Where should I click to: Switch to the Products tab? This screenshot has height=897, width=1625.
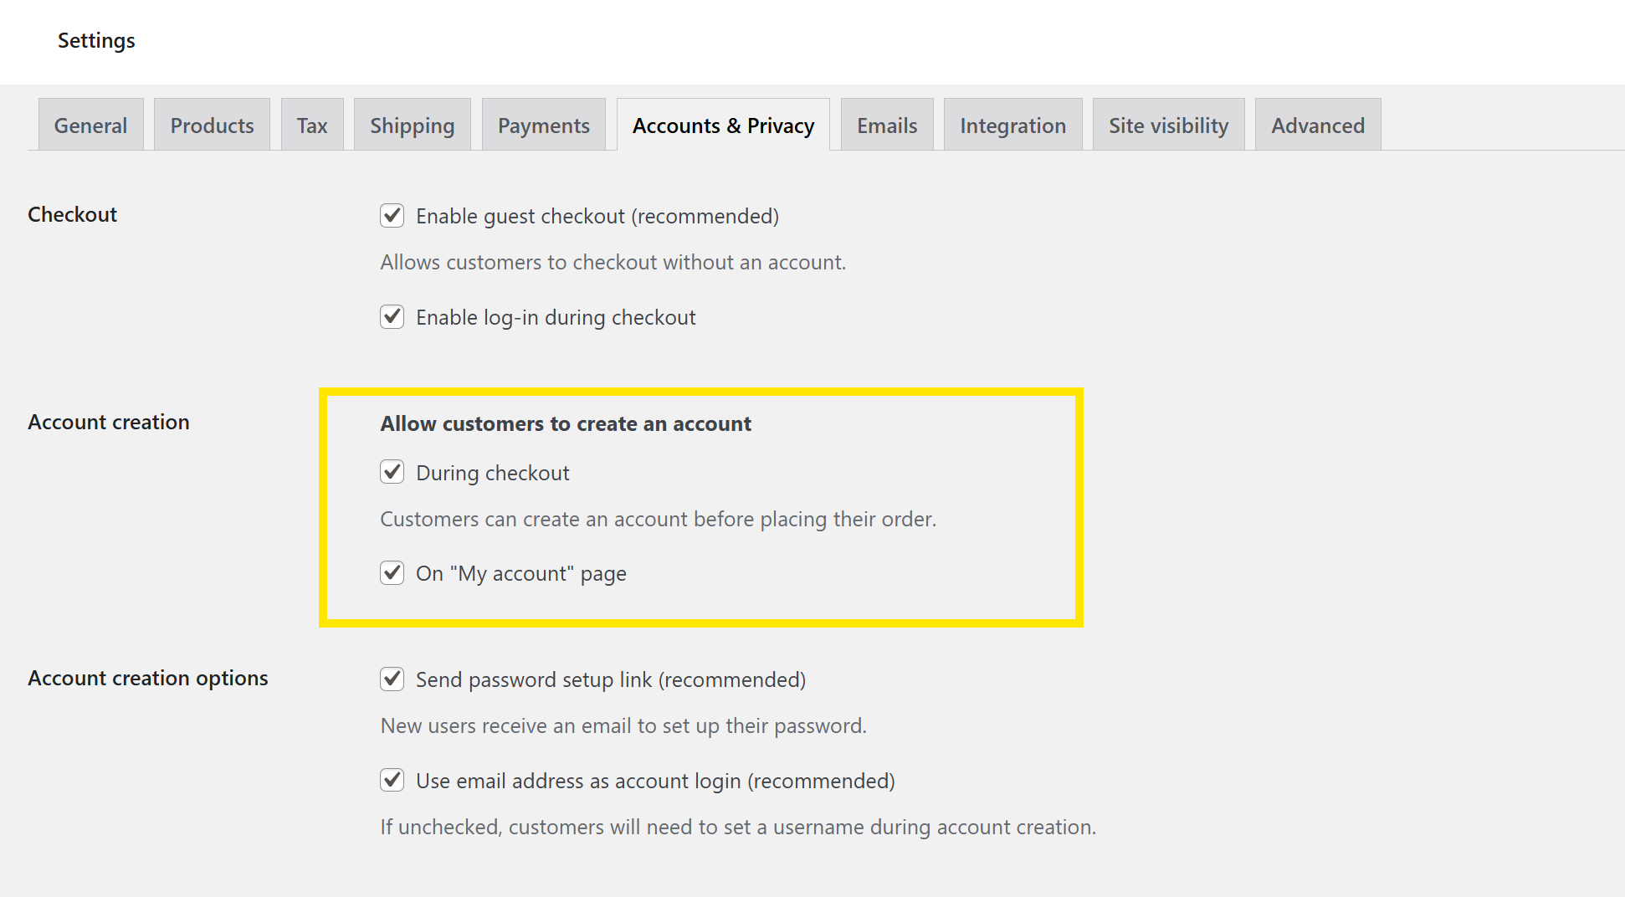click(212, 125)
